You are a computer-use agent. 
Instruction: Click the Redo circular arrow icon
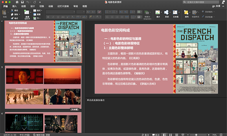coord(34,2)
